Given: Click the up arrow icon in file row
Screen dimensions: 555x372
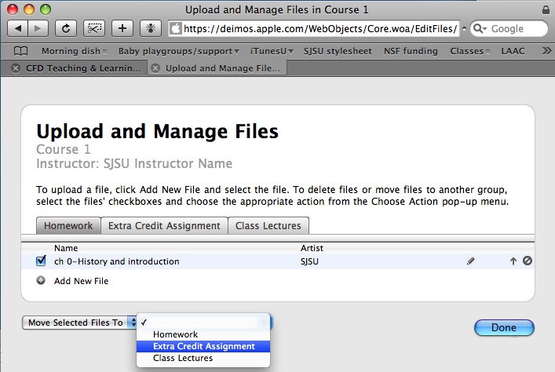Looking at the screenshot, I should tap(513, 261).
